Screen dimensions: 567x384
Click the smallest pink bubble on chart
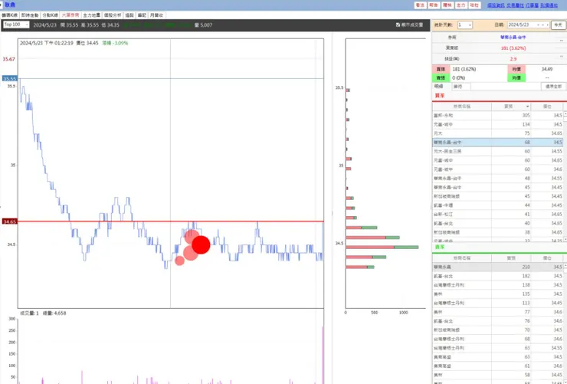(x=180, y=261)
